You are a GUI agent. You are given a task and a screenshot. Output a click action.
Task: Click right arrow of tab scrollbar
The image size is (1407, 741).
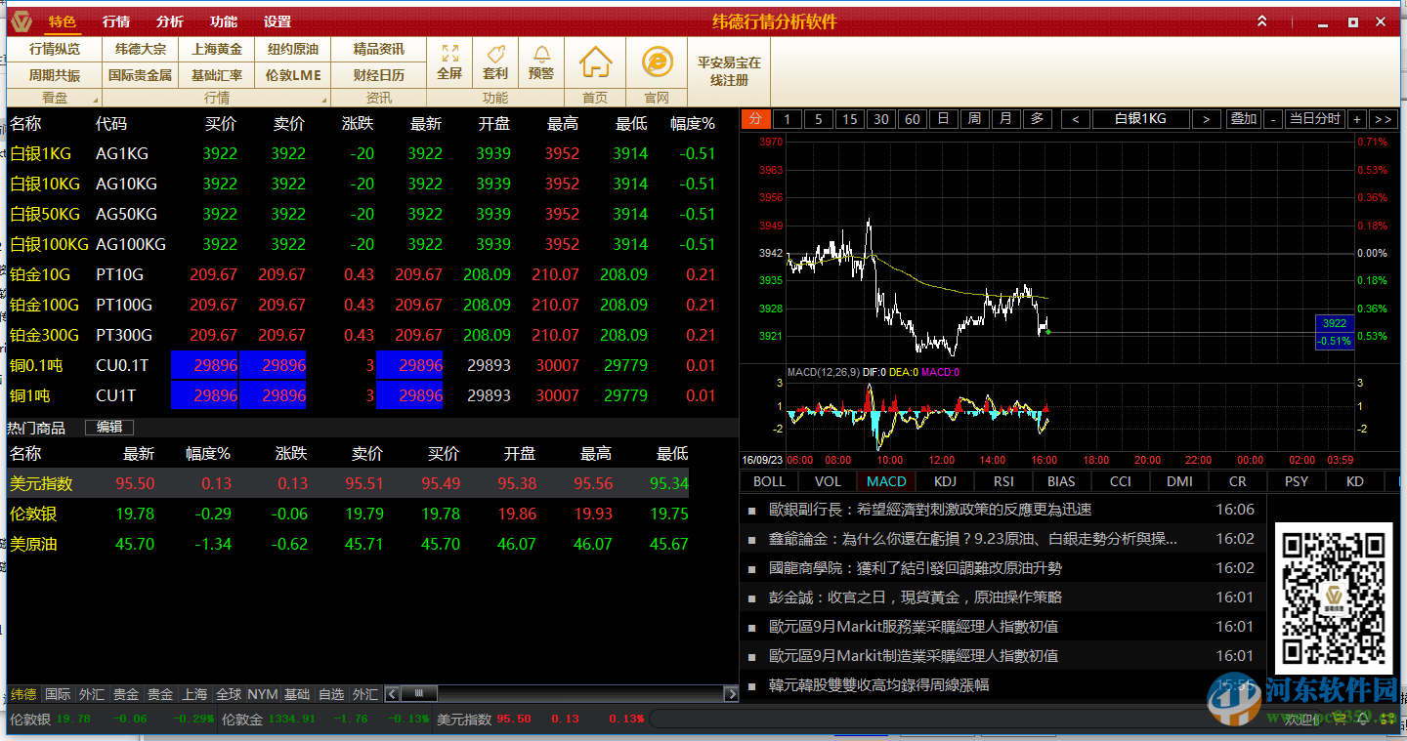(x=730, y=694)
